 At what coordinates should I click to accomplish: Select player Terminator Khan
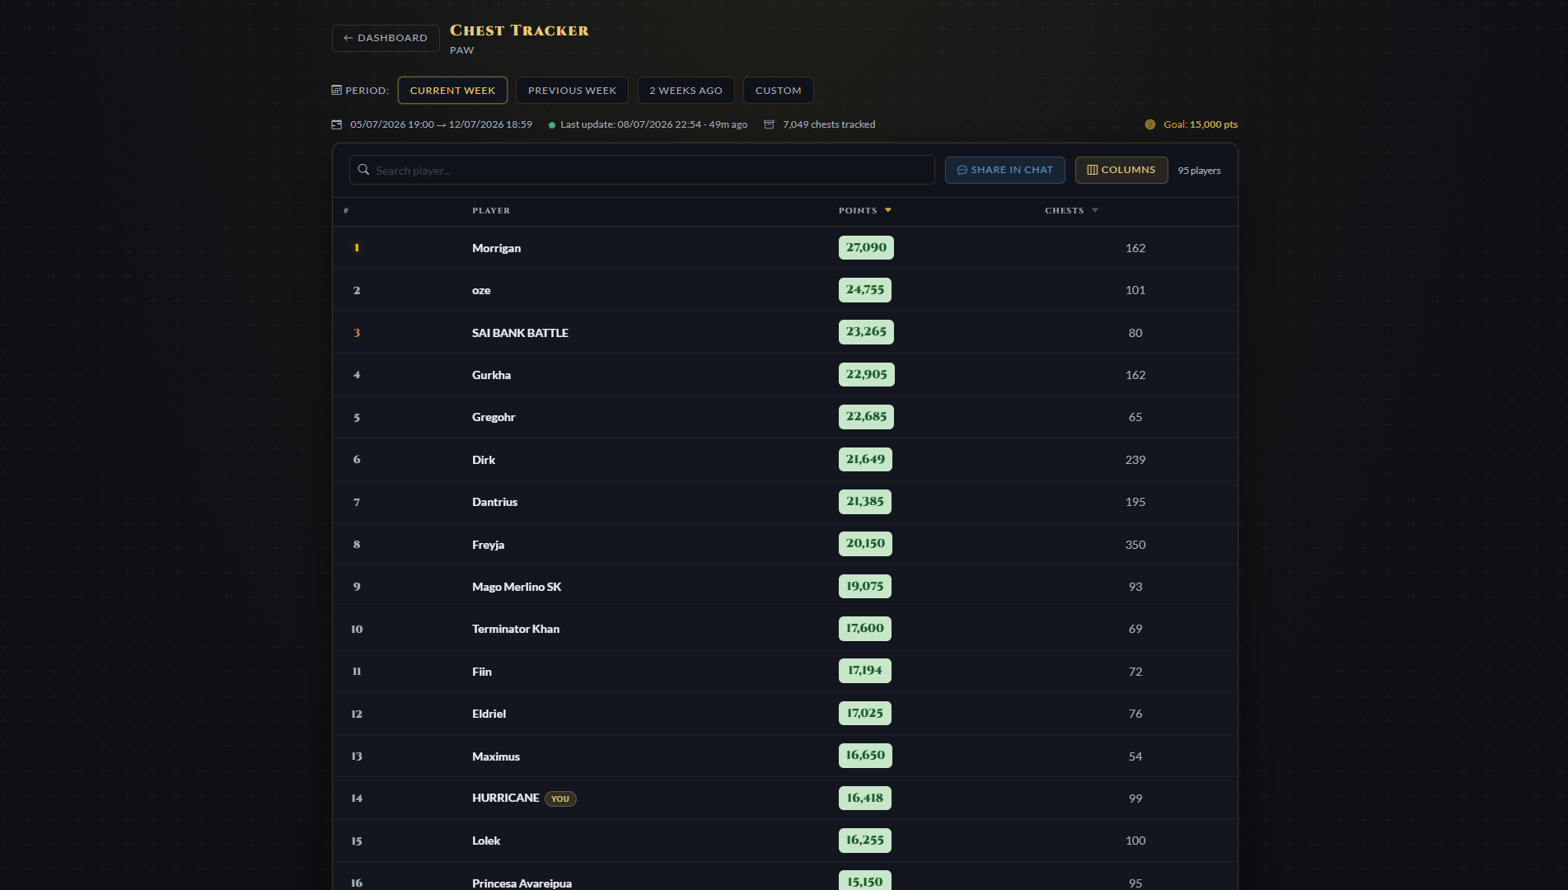(516, 629)
